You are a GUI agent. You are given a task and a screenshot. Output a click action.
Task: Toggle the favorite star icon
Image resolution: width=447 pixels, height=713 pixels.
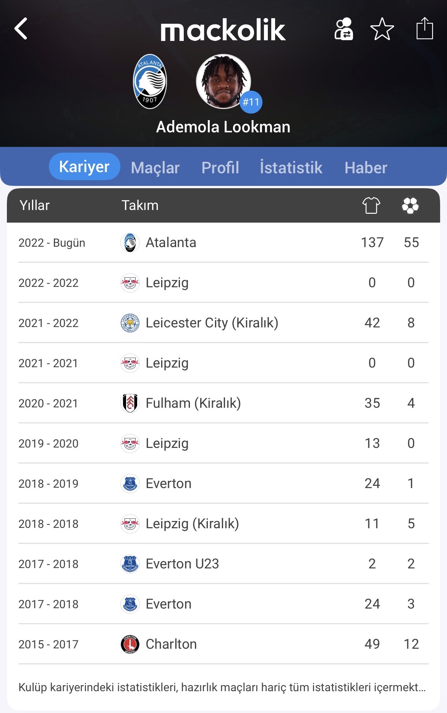[382, 29]
